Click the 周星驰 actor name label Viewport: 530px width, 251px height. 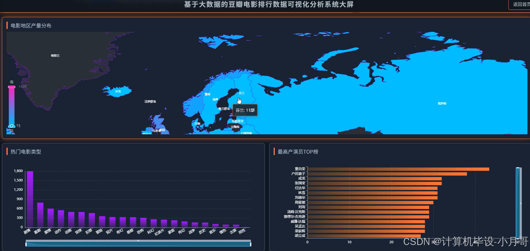coord(300,202)
